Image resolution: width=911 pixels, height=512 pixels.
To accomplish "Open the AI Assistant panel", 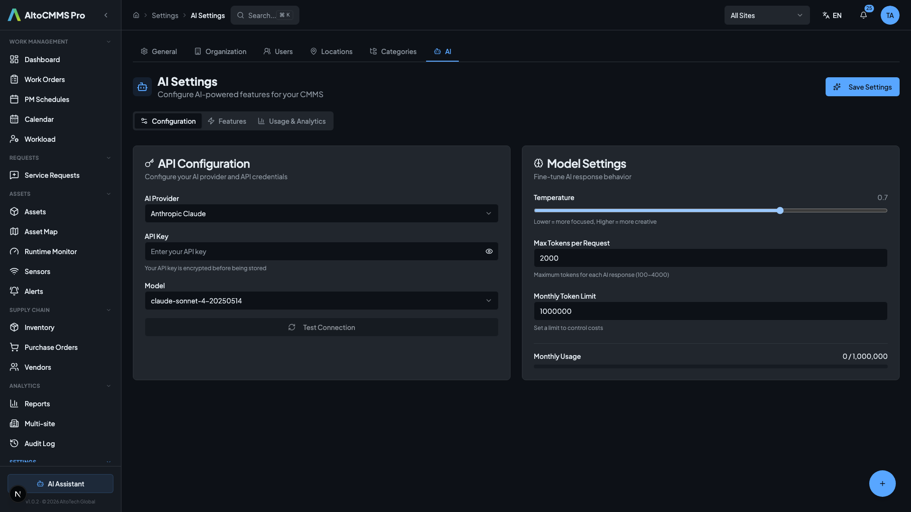I will [60, 484].
